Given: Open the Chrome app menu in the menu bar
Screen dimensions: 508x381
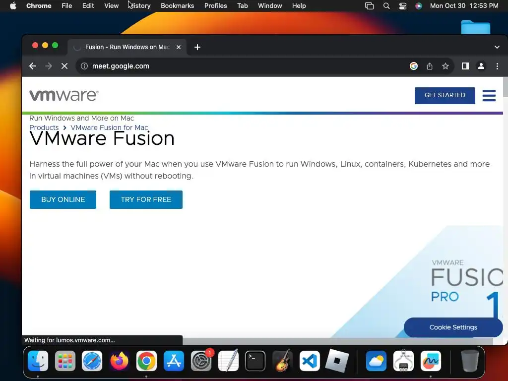Looking at the screenshot, I should (39, 6).
